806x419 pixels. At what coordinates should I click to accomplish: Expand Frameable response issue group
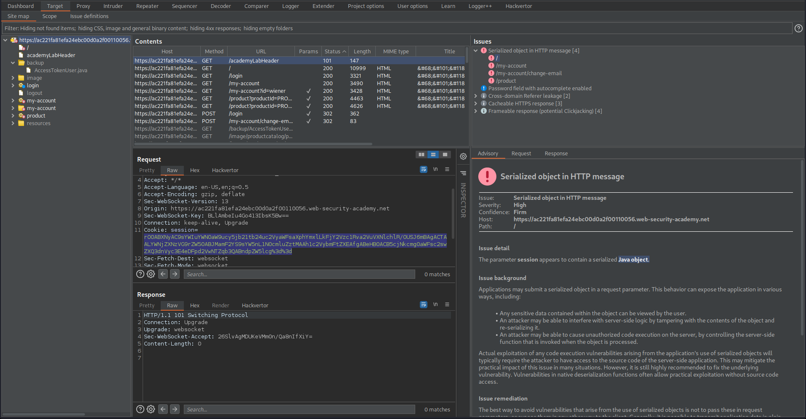476,111
